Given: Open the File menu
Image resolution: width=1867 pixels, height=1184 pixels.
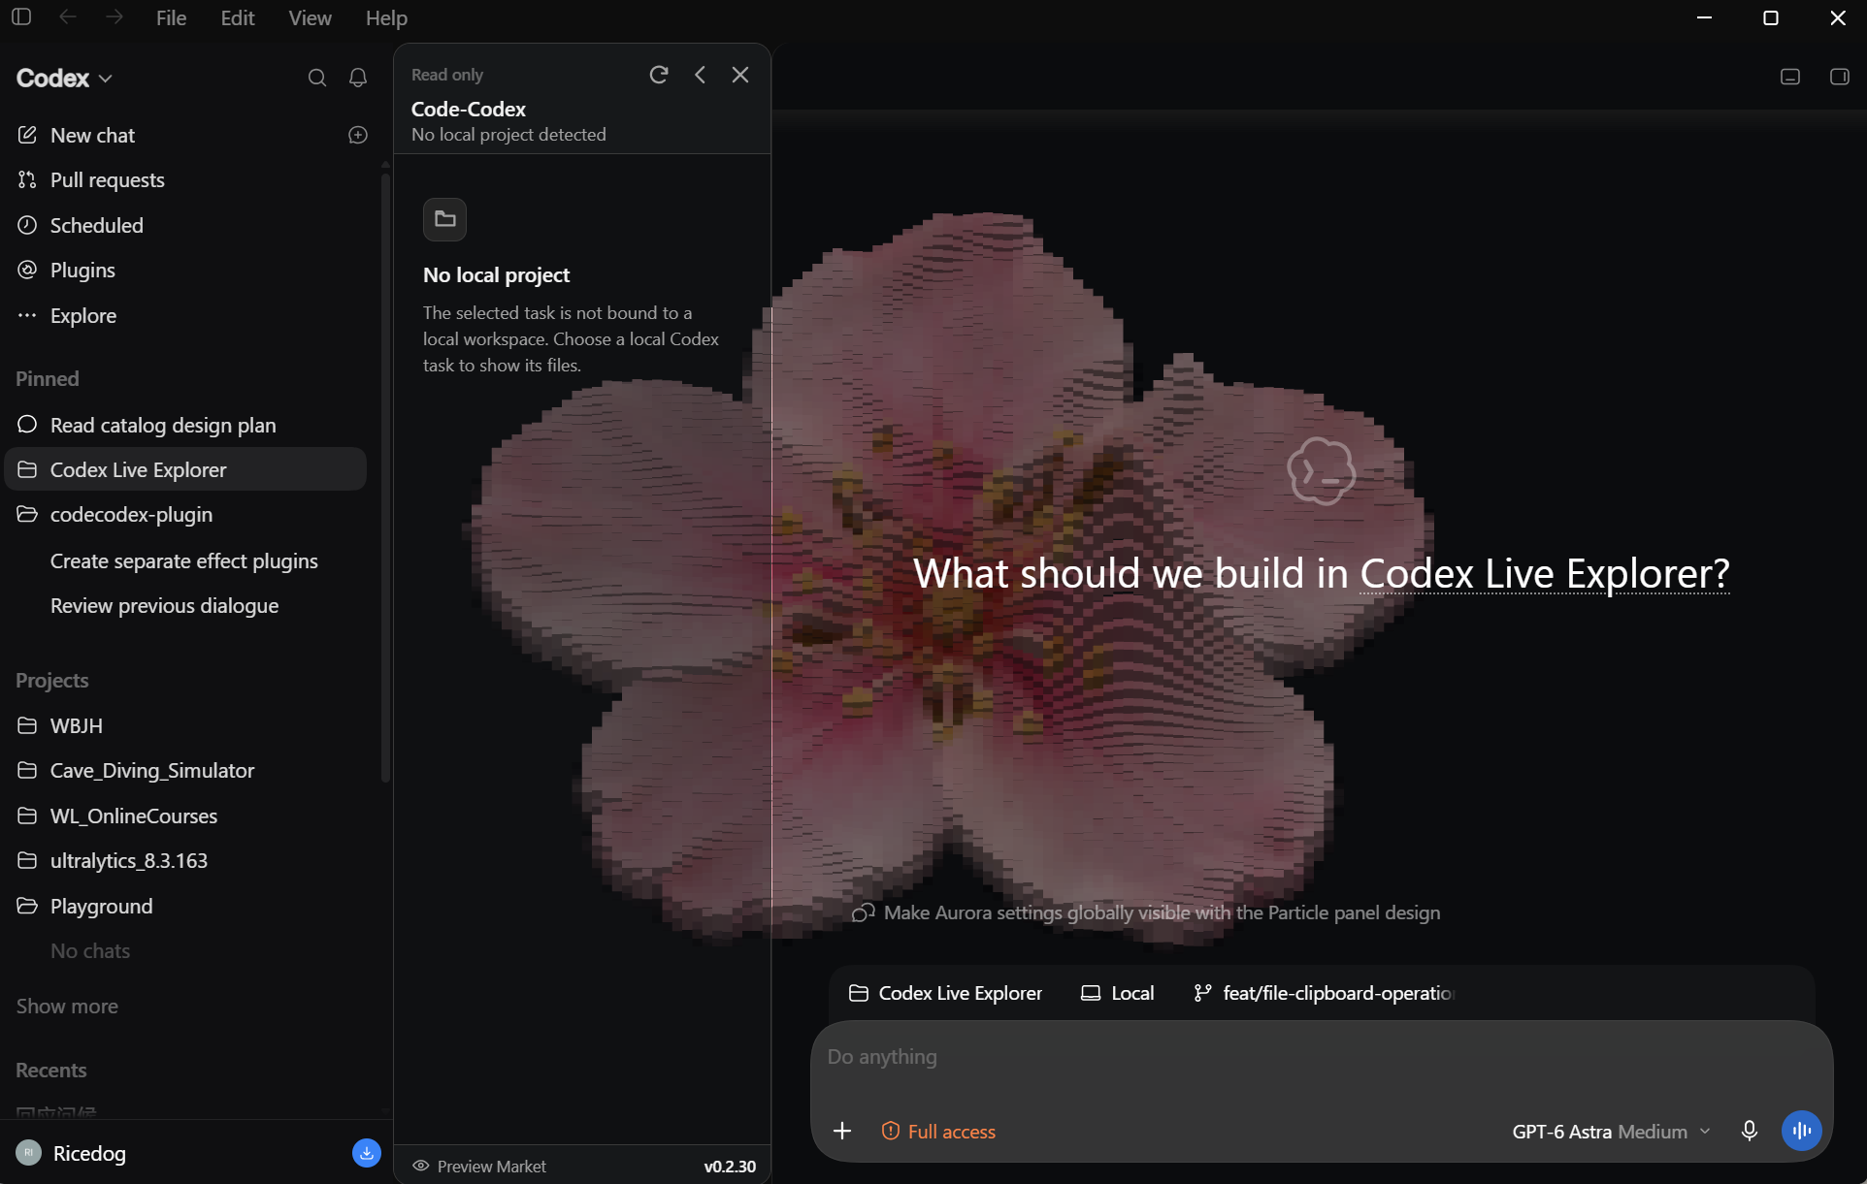Looking at the screenshot, I should pos(171,17).
